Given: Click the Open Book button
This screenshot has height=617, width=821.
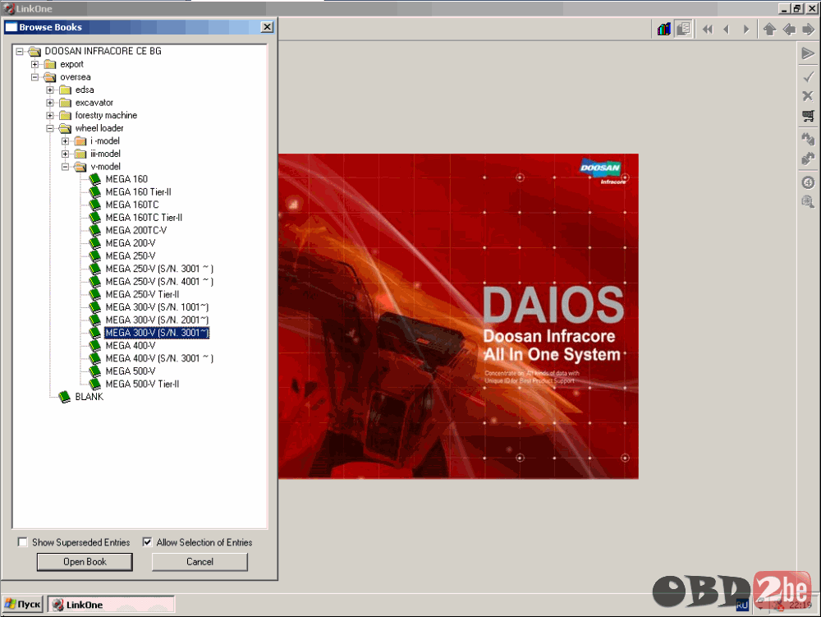Looking at the screenshot, I should coord(85,561).
